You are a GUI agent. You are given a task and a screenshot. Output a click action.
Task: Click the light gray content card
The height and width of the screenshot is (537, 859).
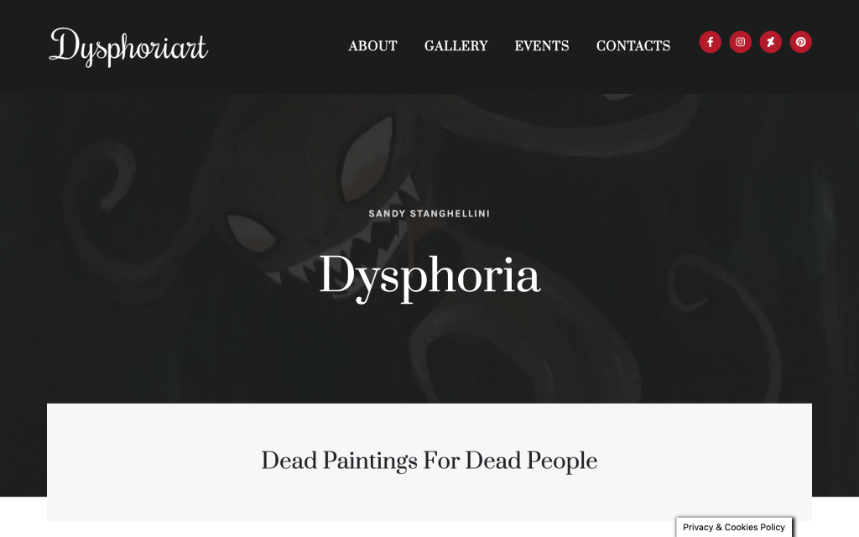click(429, 462)
